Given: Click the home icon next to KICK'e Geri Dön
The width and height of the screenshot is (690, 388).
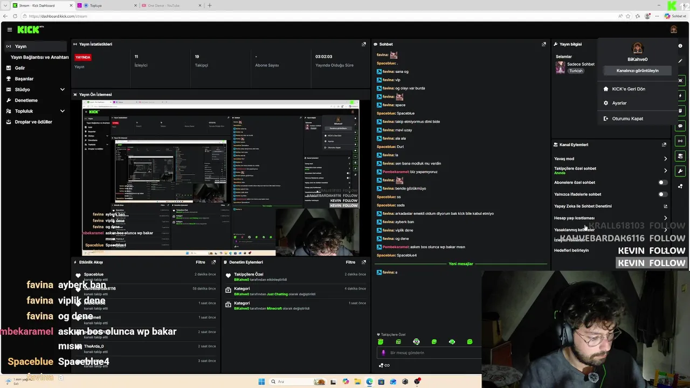Looking at the screenshot, I should pyautogui.click(x=606, y=89).
